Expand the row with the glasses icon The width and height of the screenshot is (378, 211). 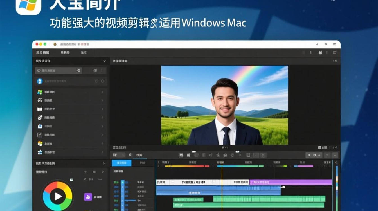(102, 100)
